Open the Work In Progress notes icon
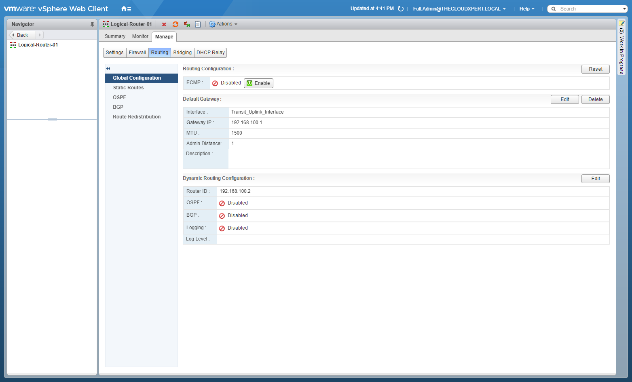The width and height of the screenshot is (632, 382). [621, 23]
